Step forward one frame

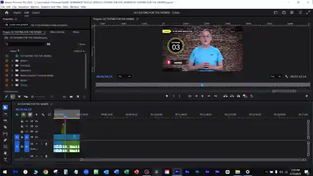(209, 96)
